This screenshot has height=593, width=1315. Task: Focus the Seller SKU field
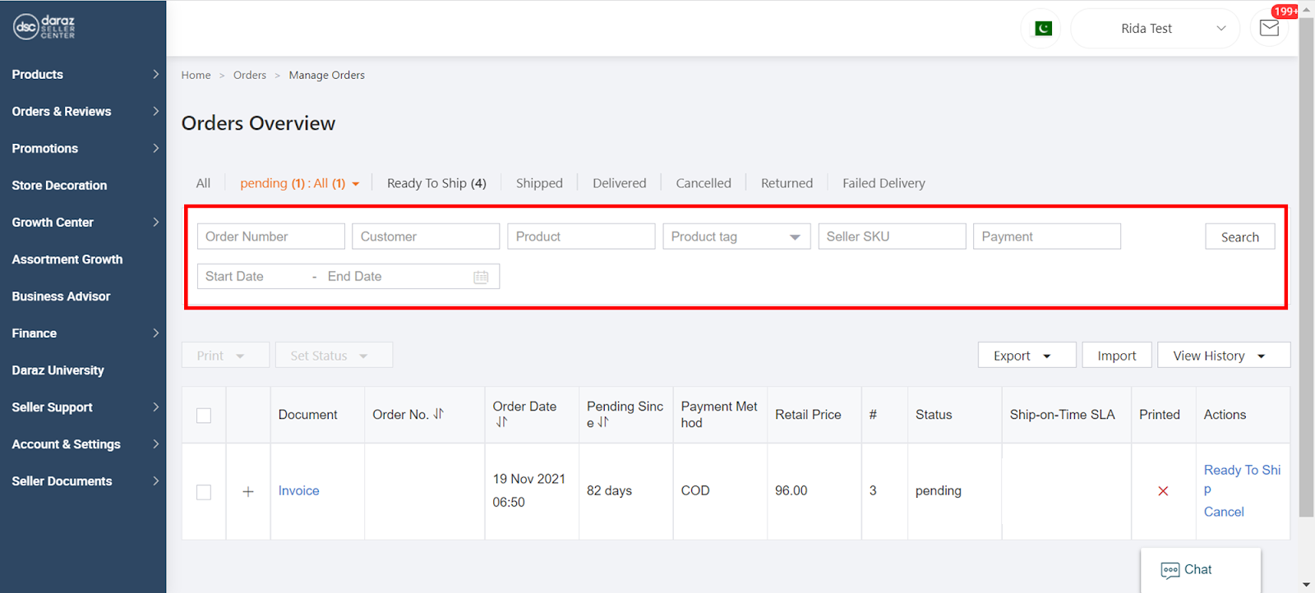pyautogui.click(x=892, y=237)
